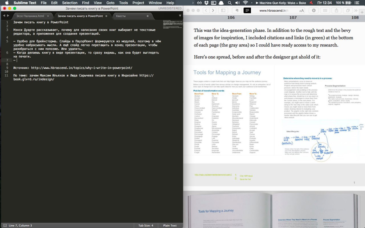Go back in Safari
The width and height of the screenshot is (365, 228).
coord(206,11)
